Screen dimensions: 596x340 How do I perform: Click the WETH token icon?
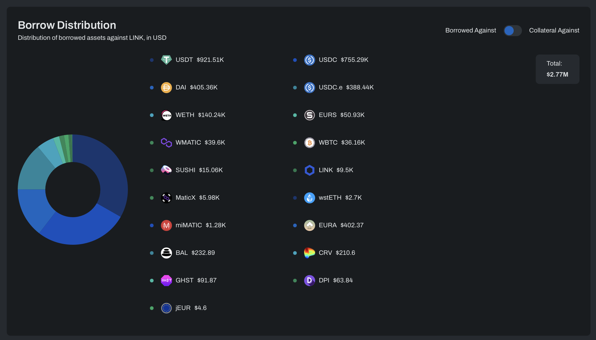point(166,115)
